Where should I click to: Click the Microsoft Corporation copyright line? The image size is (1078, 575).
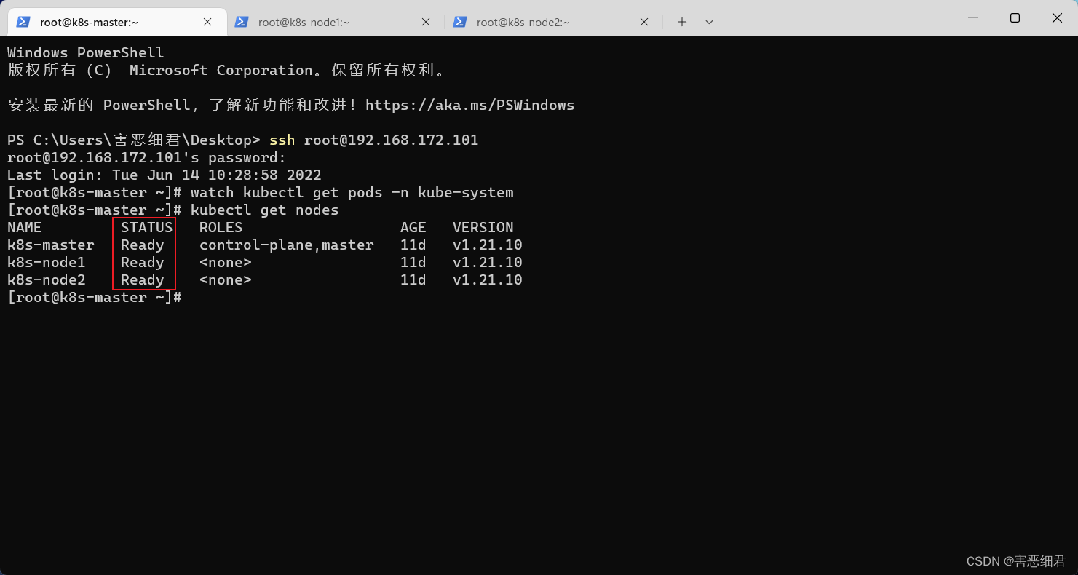point(226,70)
